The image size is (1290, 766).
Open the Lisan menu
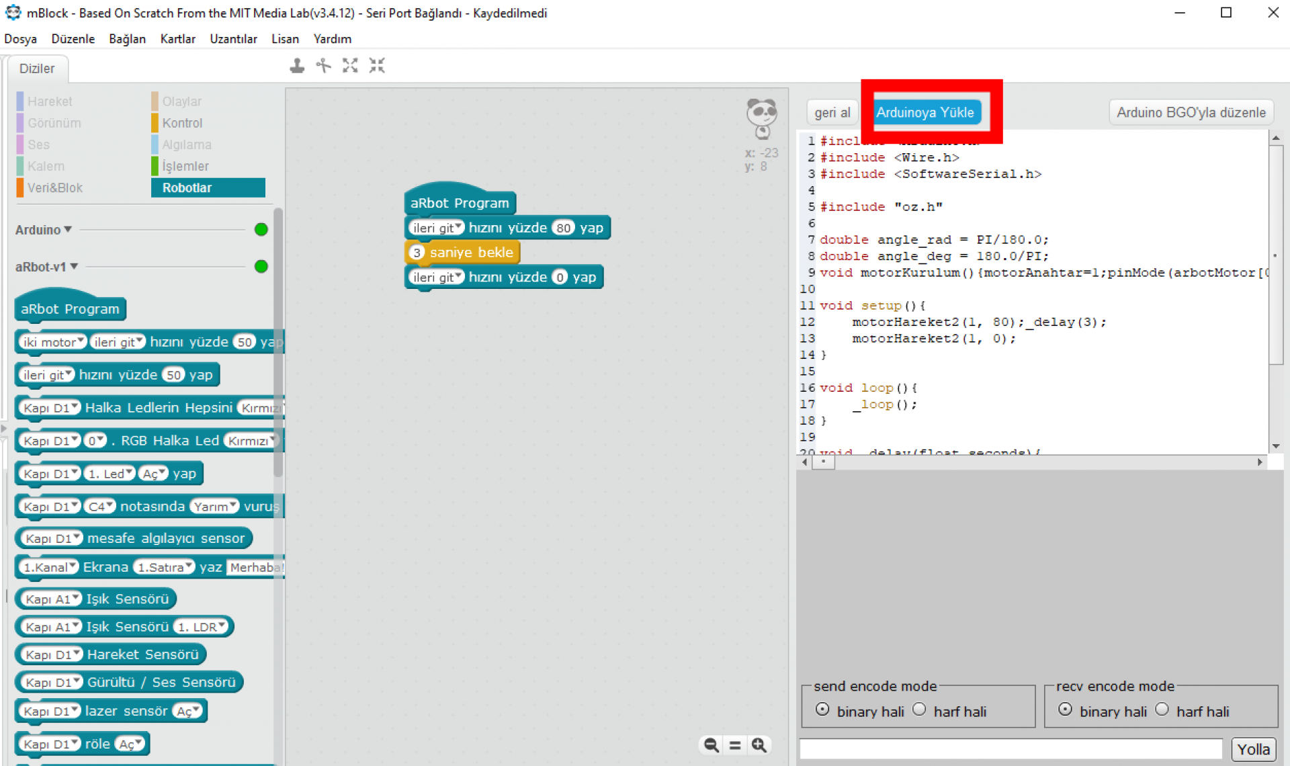coord(285,39)
